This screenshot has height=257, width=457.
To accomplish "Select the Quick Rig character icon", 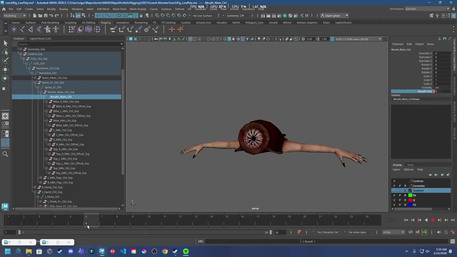I will click(47, 30).
